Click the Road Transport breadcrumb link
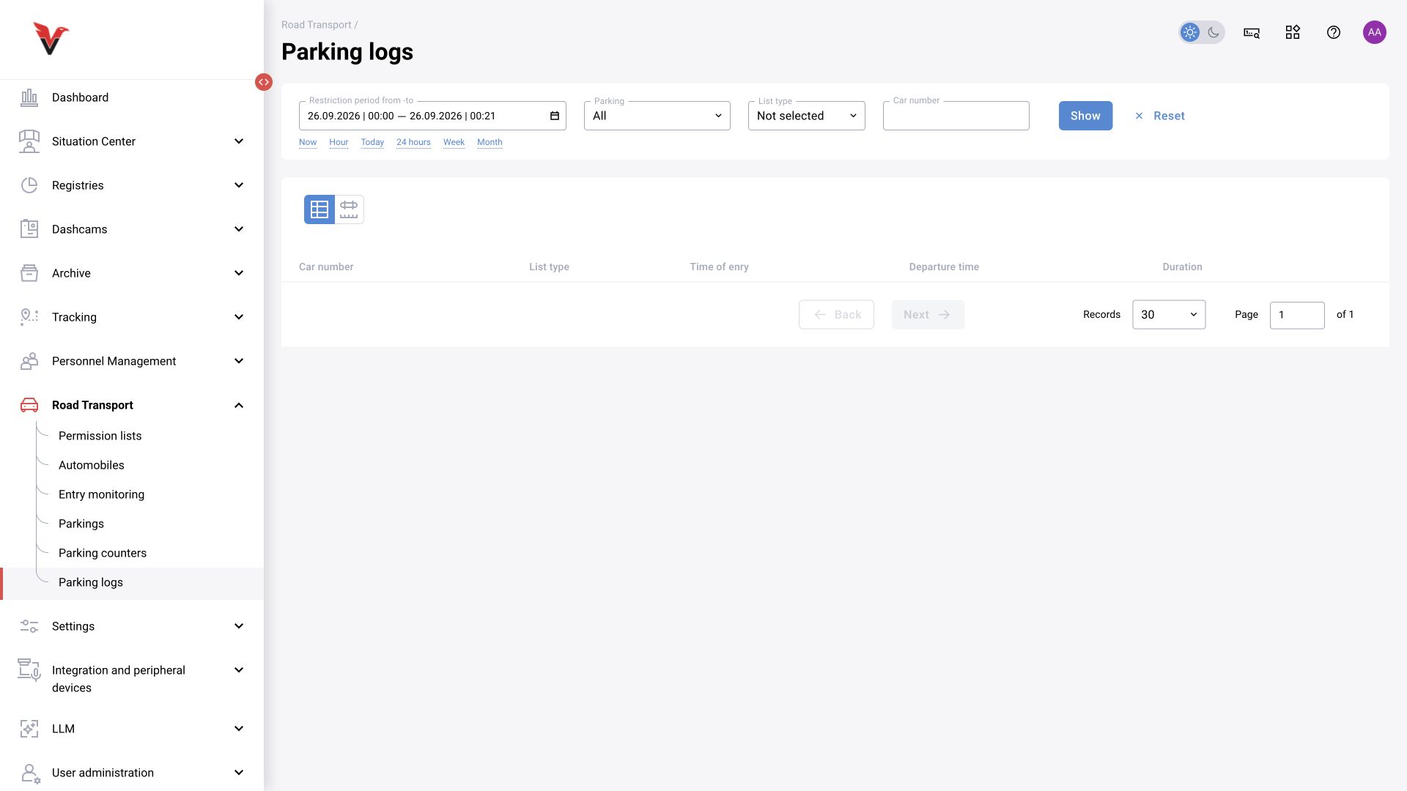Screen dimensions: 1407x791 [317, 25]
